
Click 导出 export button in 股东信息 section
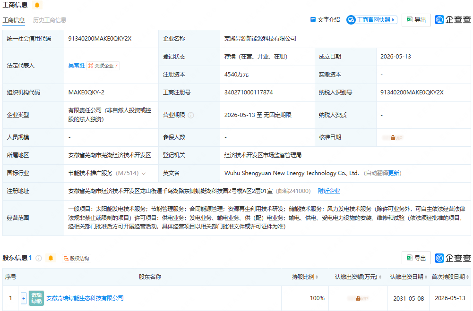[416, 258]
